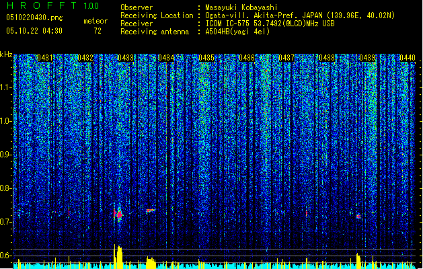Click the meteor count 72
This screenshot has height=269, width=423.
coord(98,31)
